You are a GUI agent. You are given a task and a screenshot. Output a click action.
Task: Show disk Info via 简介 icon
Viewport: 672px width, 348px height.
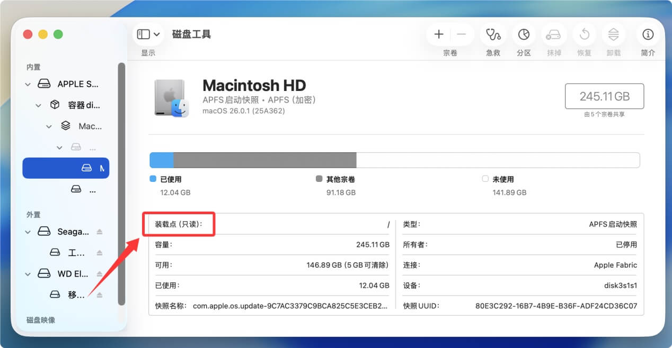point(648,34)
